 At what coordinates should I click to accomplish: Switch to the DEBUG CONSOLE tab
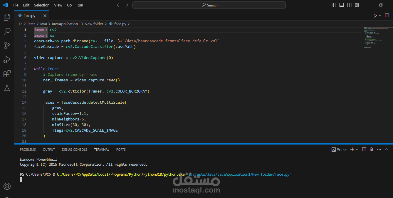point(74,150)
